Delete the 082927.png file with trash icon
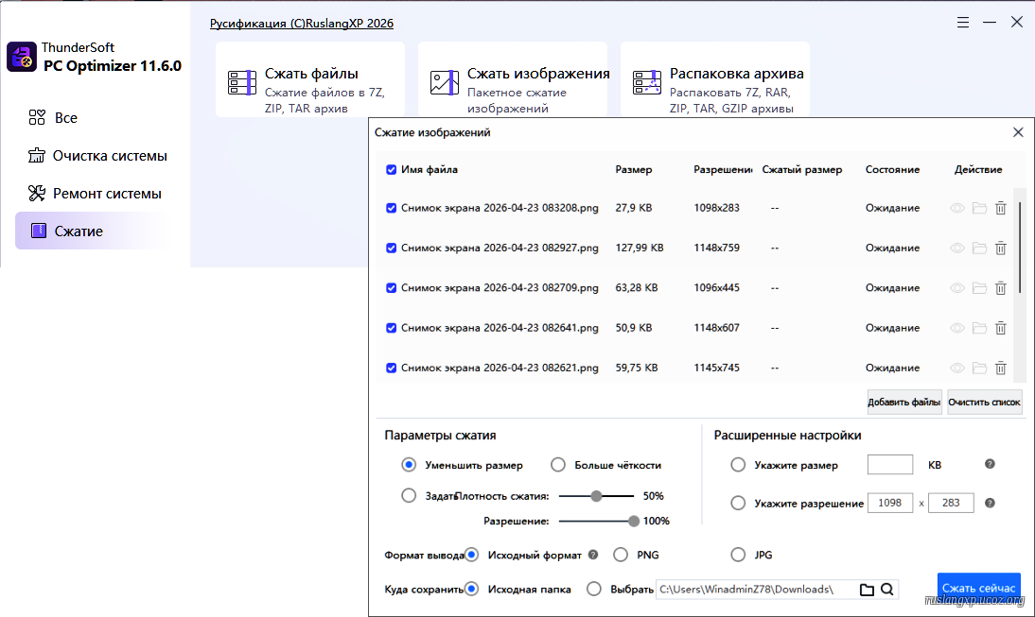This screenshot has height=617, width=1035. (x=1000, y=248)
